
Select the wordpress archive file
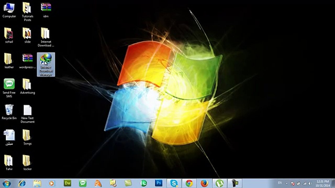click(x=27, y=61)
